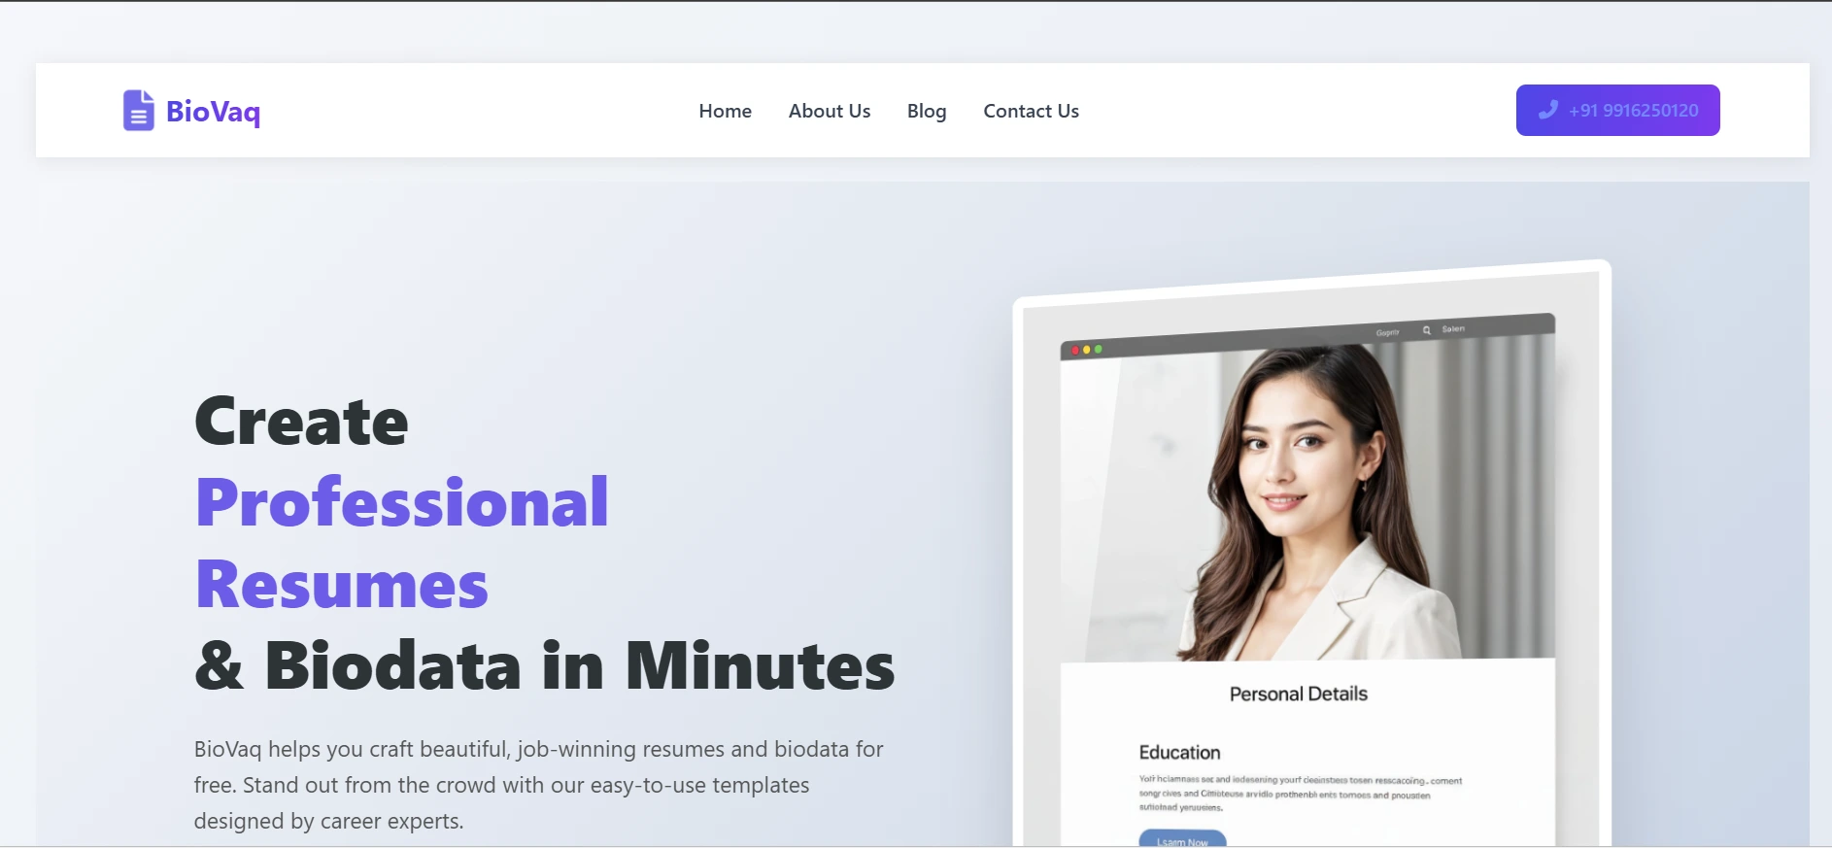Click the Education section title in the mockup
The height and width of the screenshot is (848, 1832).
click(1179, 753)
